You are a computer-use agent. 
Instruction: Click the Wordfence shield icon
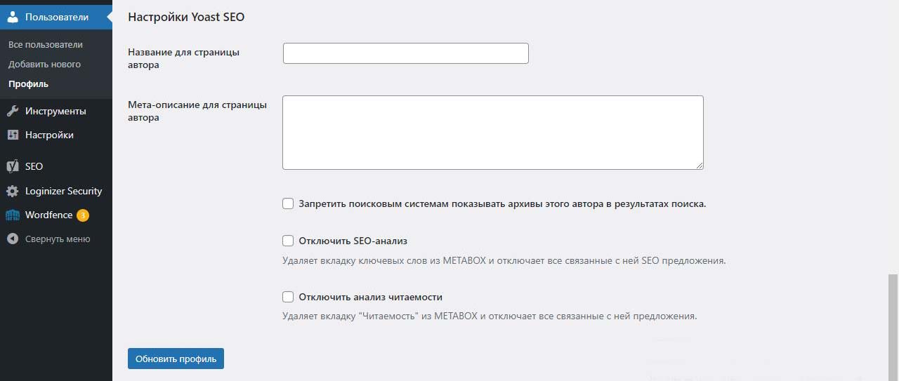point(13,215)
